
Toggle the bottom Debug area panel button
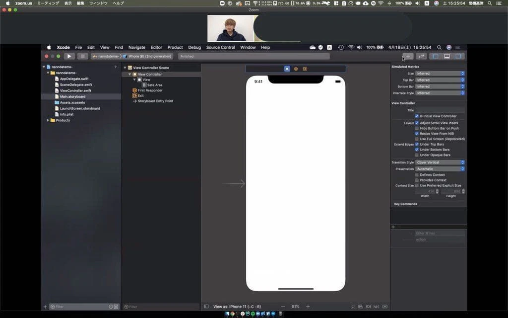pos(447,56)
